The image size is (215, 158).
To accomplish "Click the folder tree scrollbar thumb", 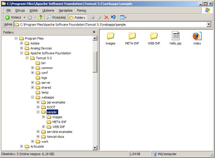I will pyautogui.click(x=95, y=62).
